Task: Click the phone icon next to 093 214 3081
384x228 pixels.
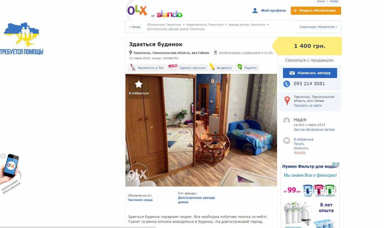Action: [x=286, y=84]
